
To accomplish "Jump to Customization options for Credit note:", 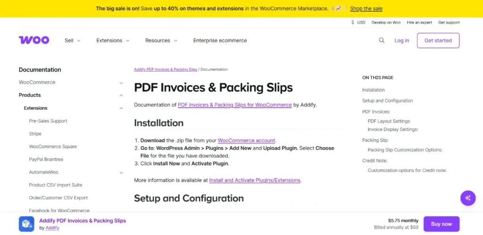I will click(407, 170).
